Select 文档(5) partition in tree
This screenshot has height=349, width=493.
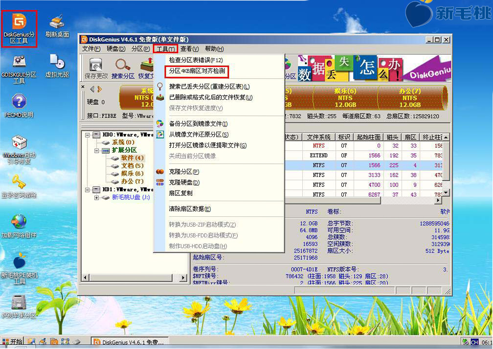coord(133,165)
